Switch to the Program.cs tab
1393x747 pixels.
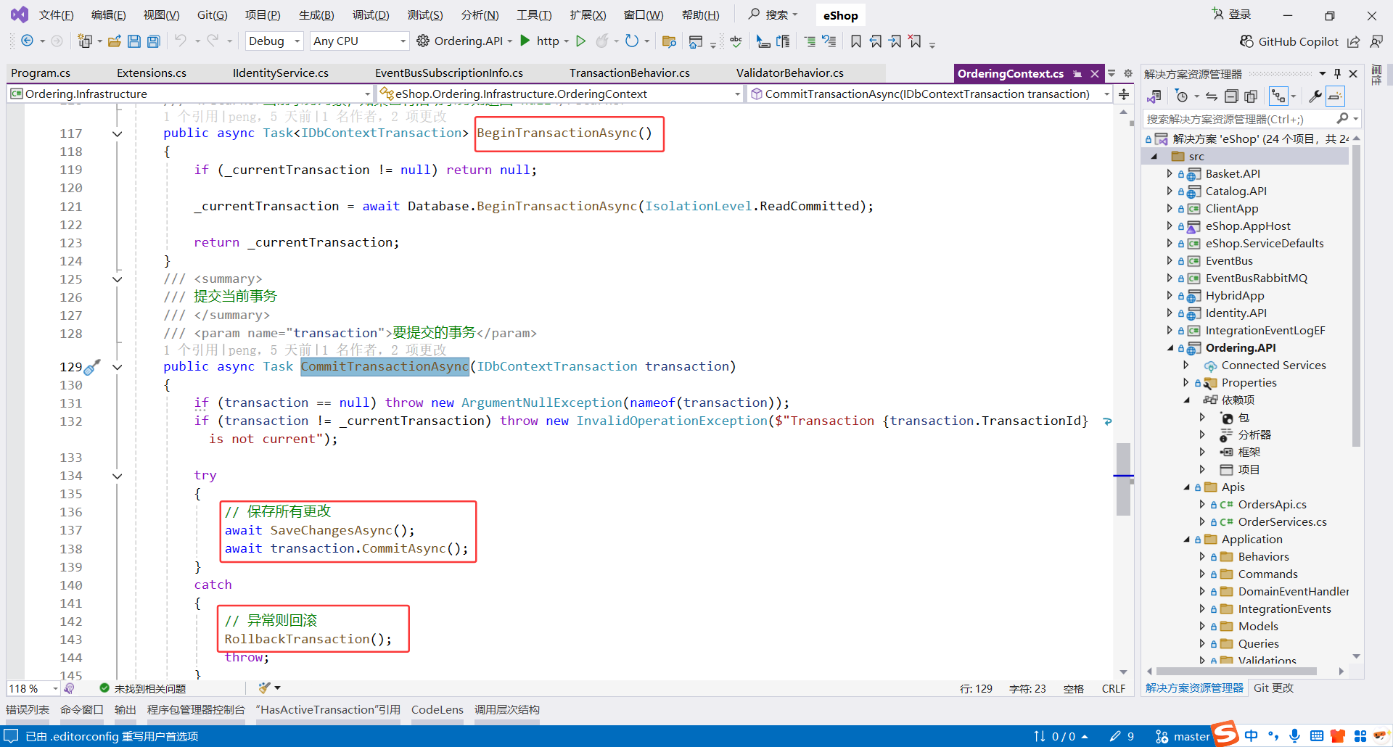click(41, 73)
